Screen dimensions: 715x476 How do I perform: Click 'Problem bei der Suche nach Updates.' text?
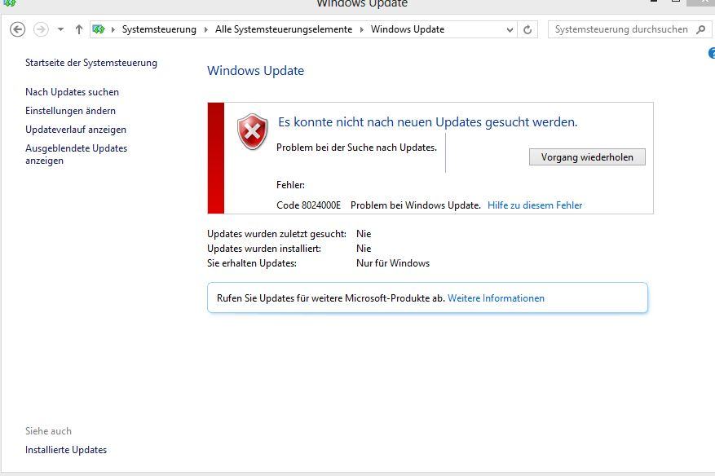(x=356, y=148)
